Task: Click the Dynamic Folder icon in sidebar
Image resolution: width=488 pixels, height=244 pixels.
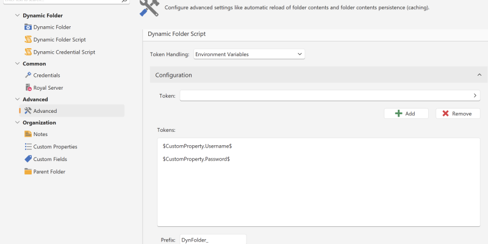Action: (28, 27)
